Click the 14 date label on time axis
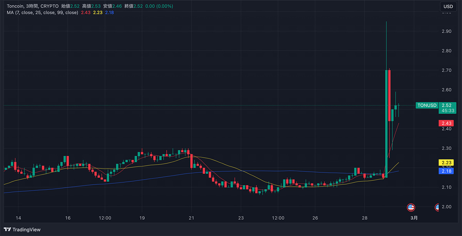 pyautogui.click(x=18, y=218)
